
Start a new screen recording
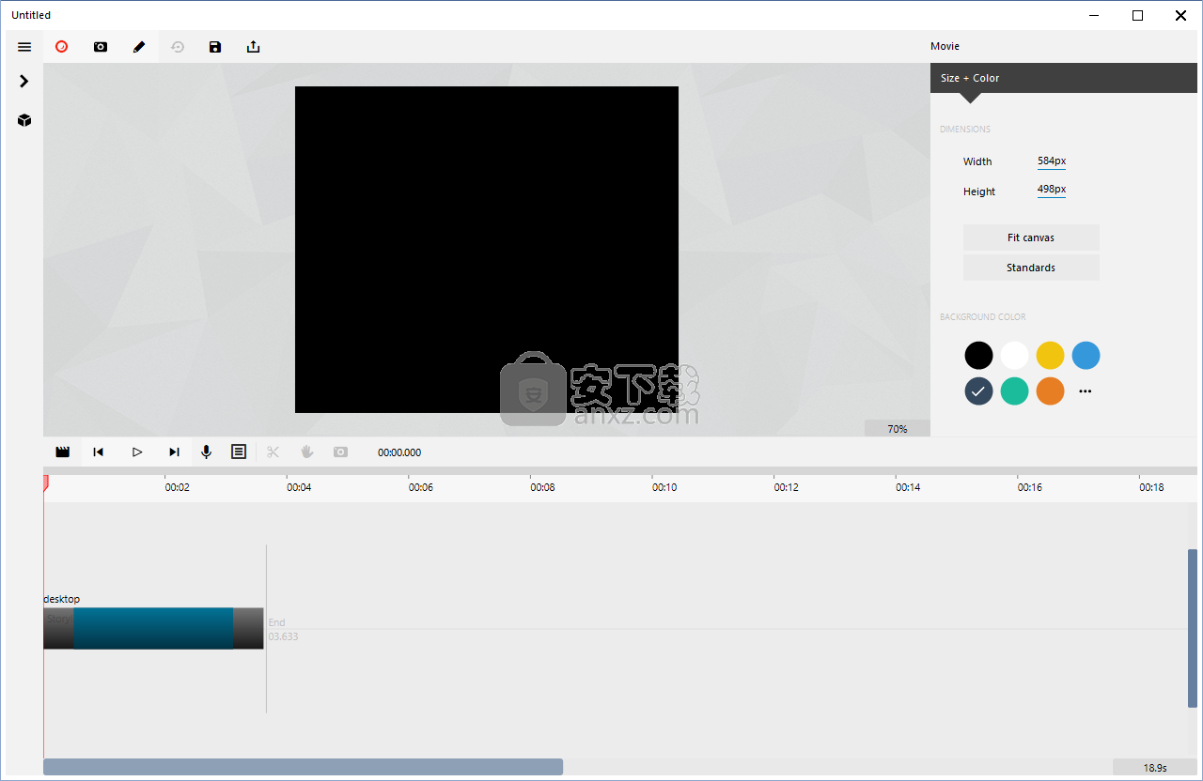point(62,46)
